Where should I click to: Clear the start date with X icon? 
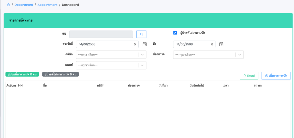[135, 44]
